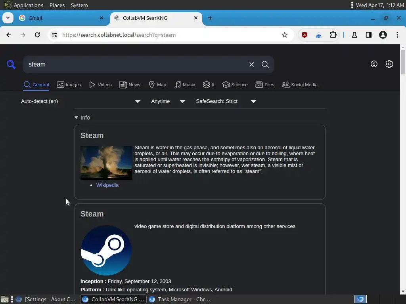
Task: Select the Map search category
Action: click(157, 85)
